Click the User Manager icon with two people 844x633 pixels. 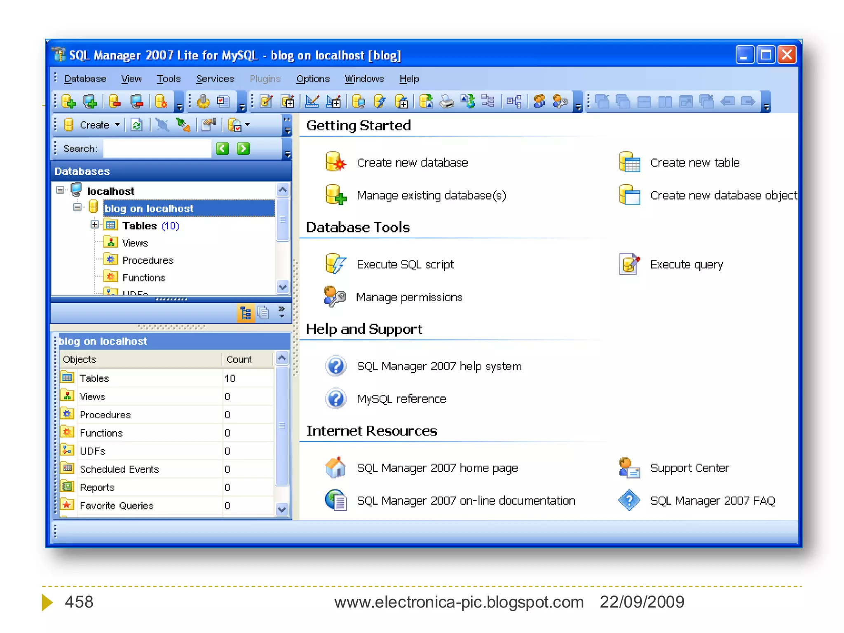point(539,101)
